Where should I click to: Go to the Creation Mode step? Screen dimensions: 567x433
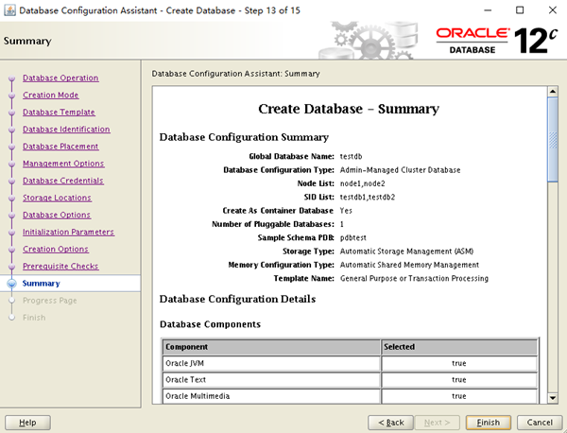point(51,95)
